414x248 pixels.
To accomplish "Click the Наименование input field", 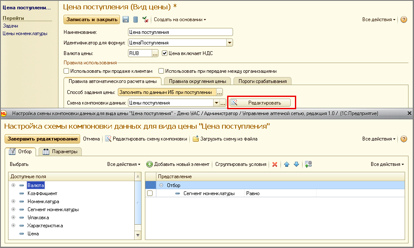I will (x=181, y=32).
